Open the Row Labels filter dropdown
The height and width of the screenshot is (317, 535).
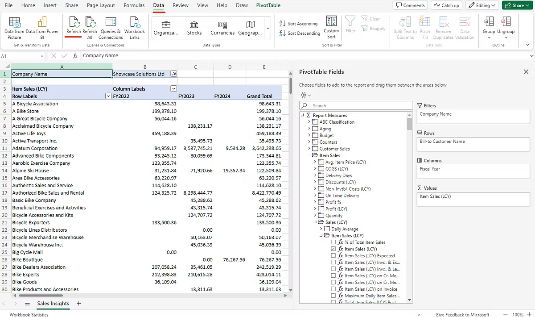tap(108, 96)
